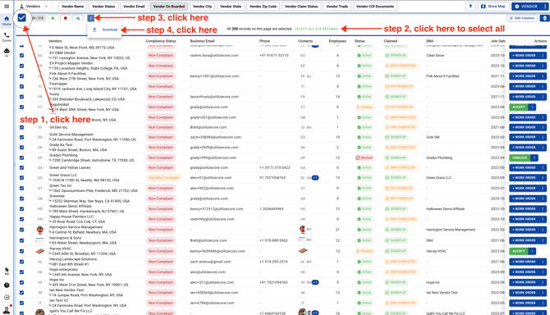Click the sidebar icon above the help icon
550x315 pixels.
pos(7,272)
